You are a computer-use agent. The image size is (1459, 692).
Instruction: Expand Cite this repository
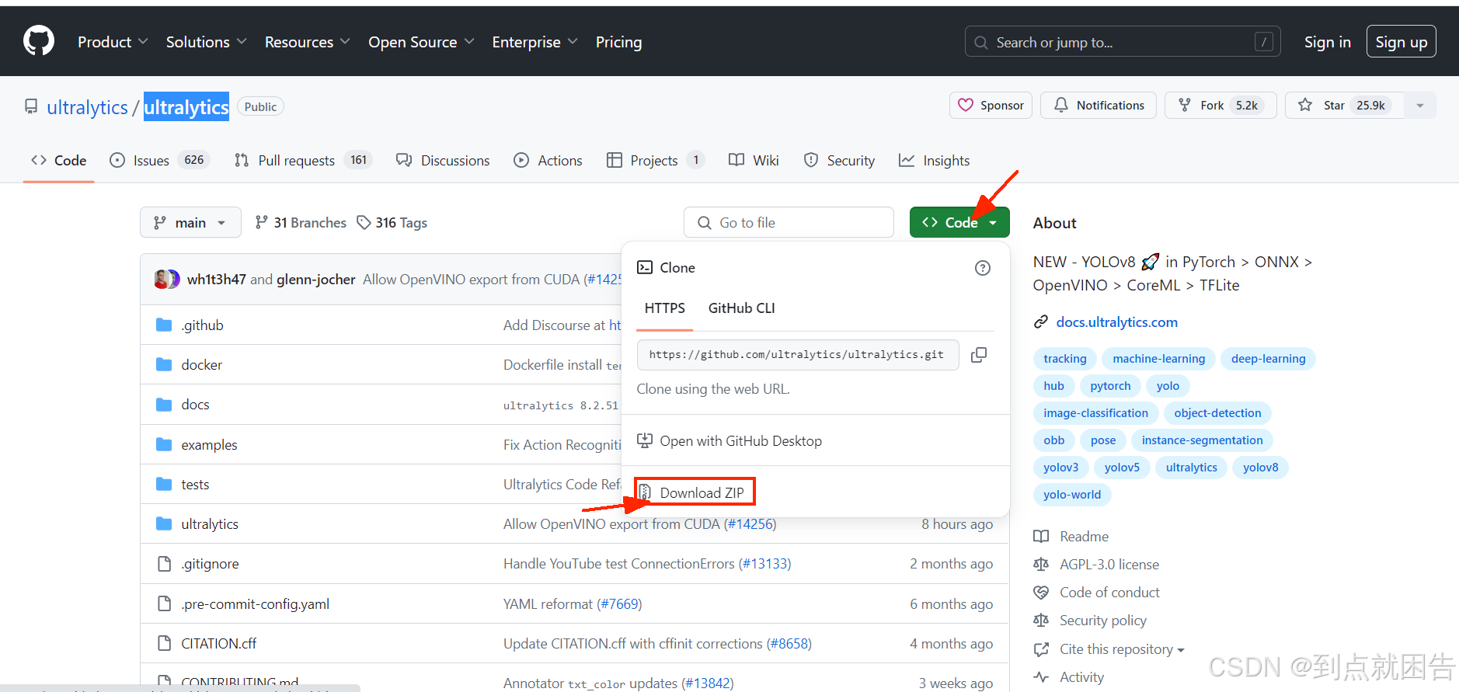(1122, 649)
